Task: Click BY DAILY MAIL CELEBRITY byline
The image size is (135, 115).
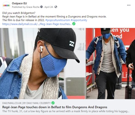Action: [x=37, y=103]
